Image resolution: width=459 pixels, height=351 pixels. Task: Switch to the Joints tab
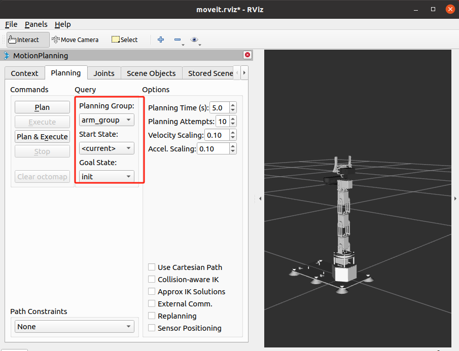point(104,73)
